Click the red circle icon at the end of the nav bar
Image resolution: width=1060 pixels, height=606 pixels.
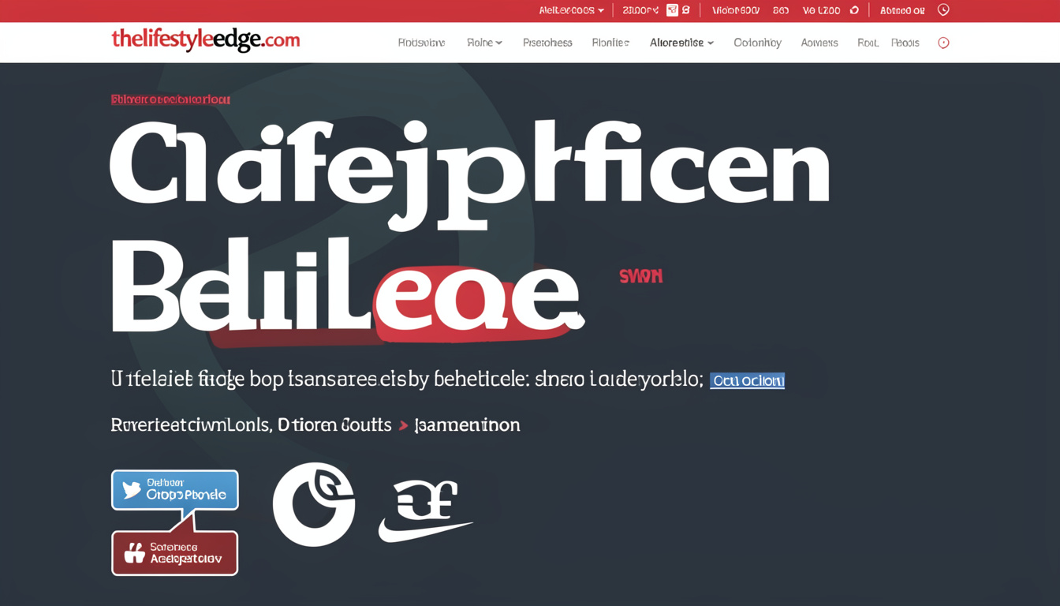click(943, 43)
